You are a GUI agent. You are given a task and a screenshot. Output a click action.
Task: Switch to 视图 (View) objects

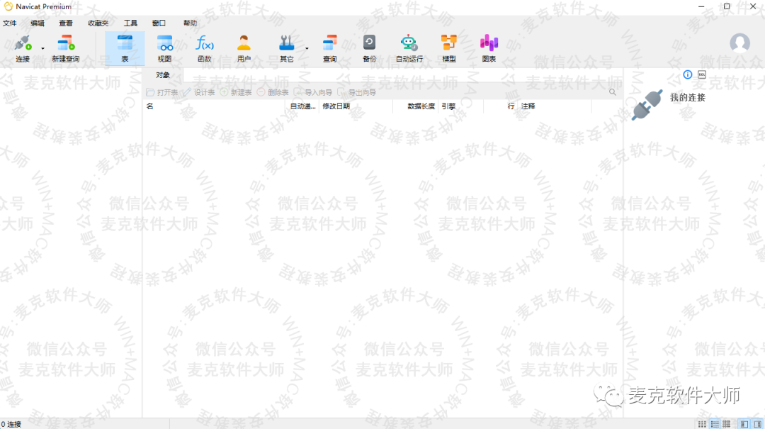point(164,48)
